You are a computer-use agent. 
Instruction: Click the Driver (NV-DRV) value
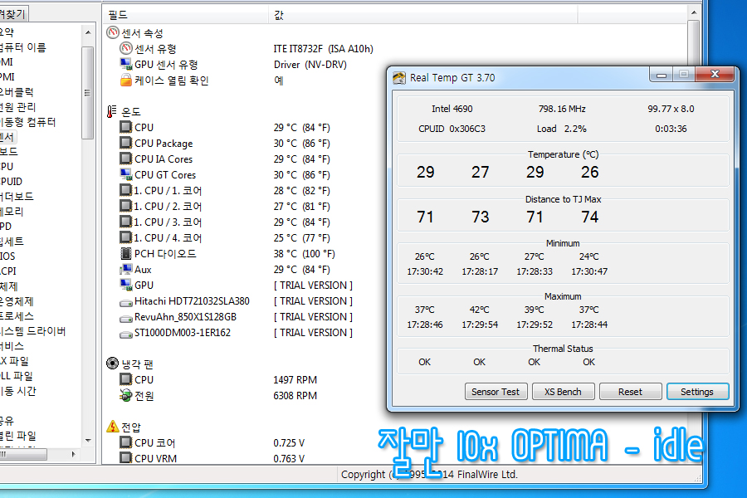pyautogui.click(x=310, y=65)
